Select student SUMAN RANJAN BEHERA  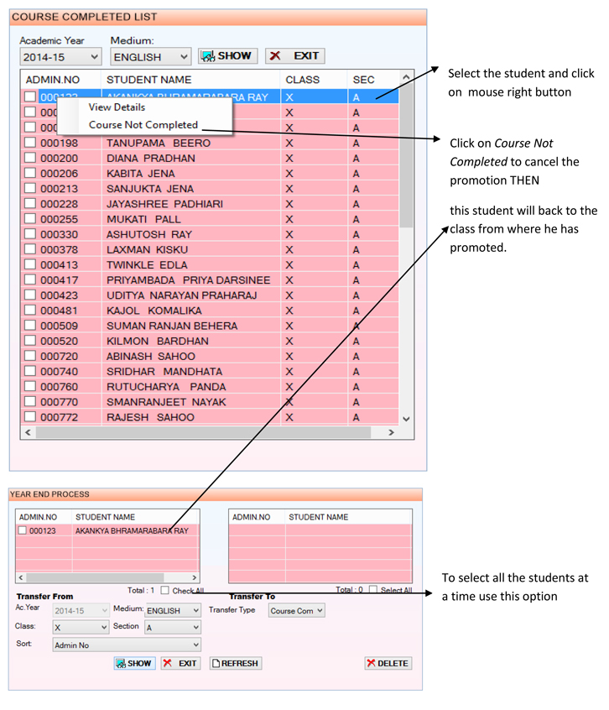click(x=172, y=326)
